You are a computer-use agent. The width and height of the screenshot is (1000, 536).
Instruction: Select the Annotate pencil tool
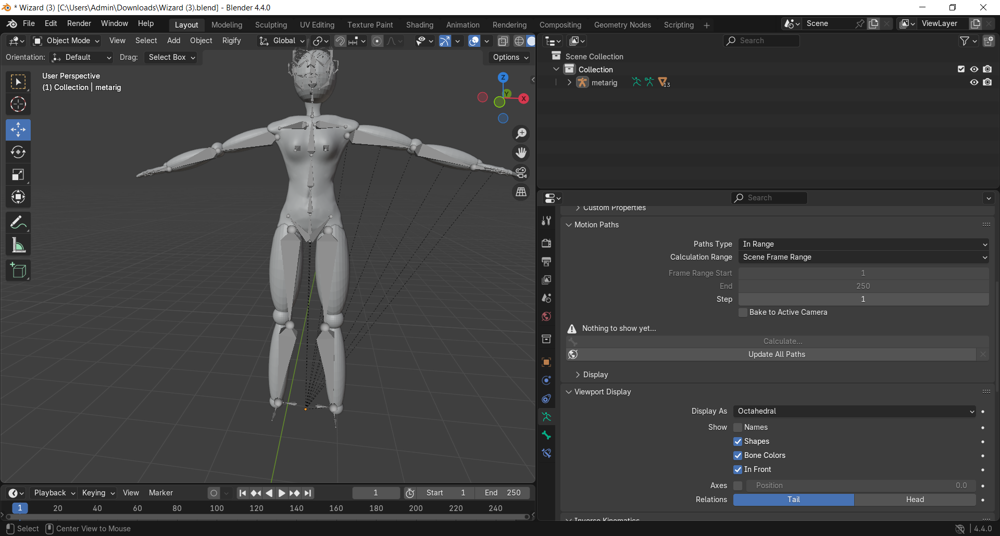(18, 223)
